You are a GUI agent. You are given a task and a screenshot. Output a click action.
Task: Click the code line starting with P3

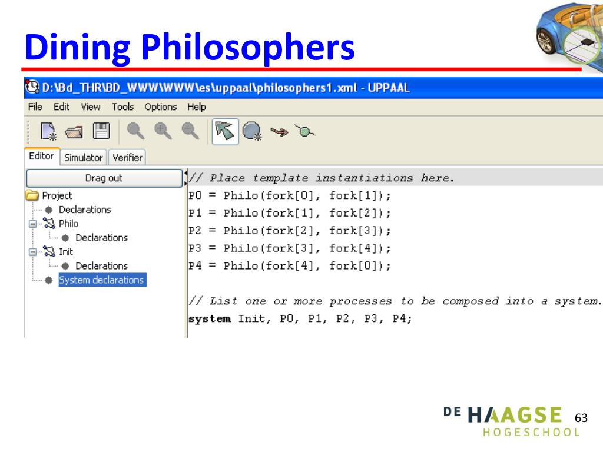coord(290,248)
